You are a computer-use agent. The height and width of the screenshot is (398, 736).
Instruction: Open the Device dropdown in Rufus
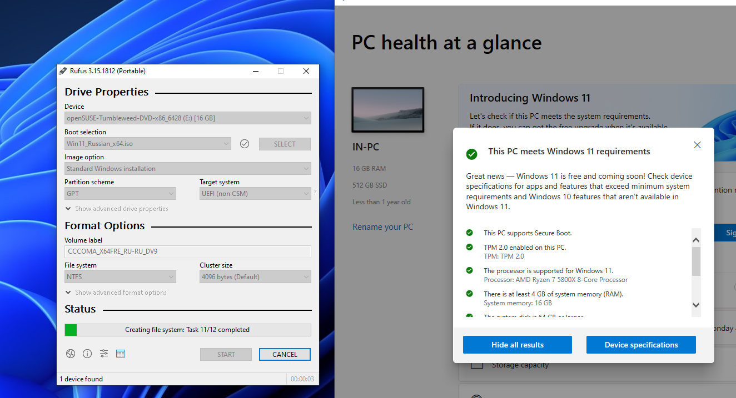[188, 118]
